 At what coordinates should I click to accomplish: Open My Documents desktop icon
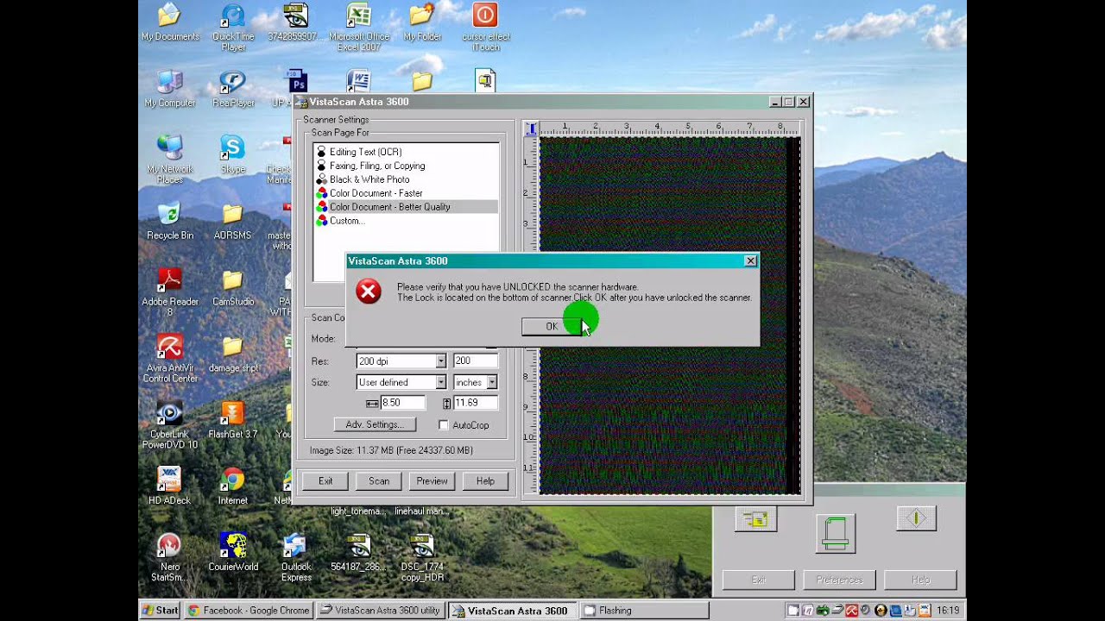pos(170,23)
